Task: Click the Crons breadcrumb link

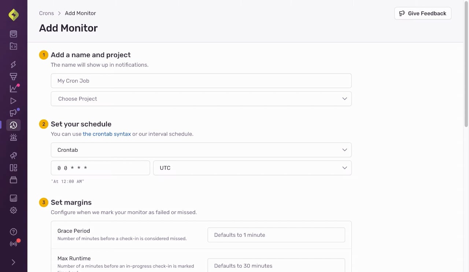Action: click(x=47, y=13)
